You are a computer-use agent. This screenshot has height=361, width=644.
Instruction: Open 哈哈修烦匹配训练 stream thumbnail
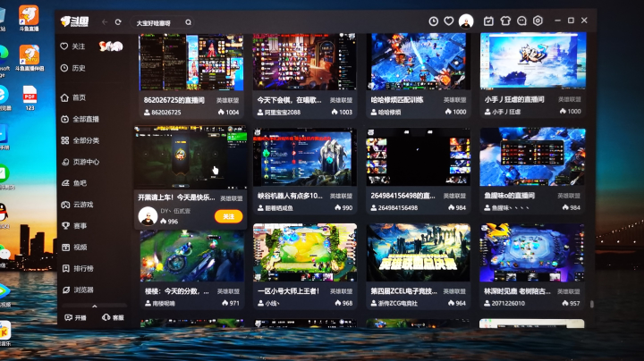[418, 62]
